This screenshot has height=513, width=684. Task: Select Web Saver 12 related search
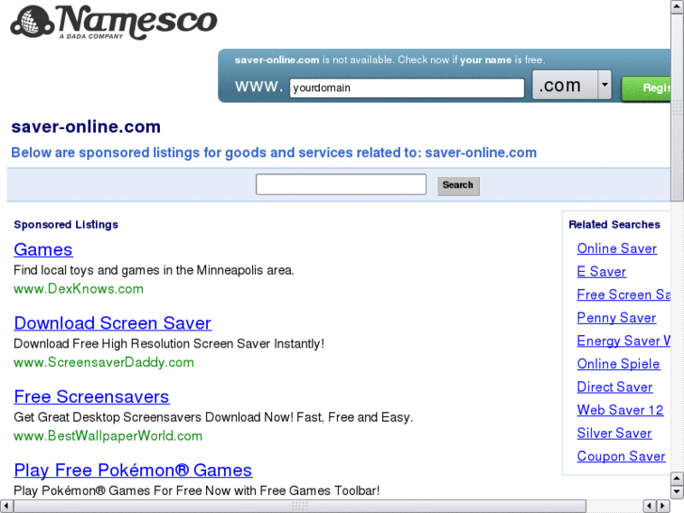(x=620, y=410)
